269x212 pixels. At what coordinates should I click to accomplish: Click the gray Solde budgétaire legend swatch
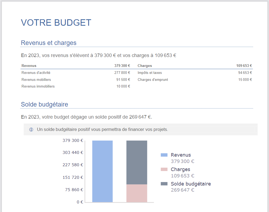[x=164, y=184]
